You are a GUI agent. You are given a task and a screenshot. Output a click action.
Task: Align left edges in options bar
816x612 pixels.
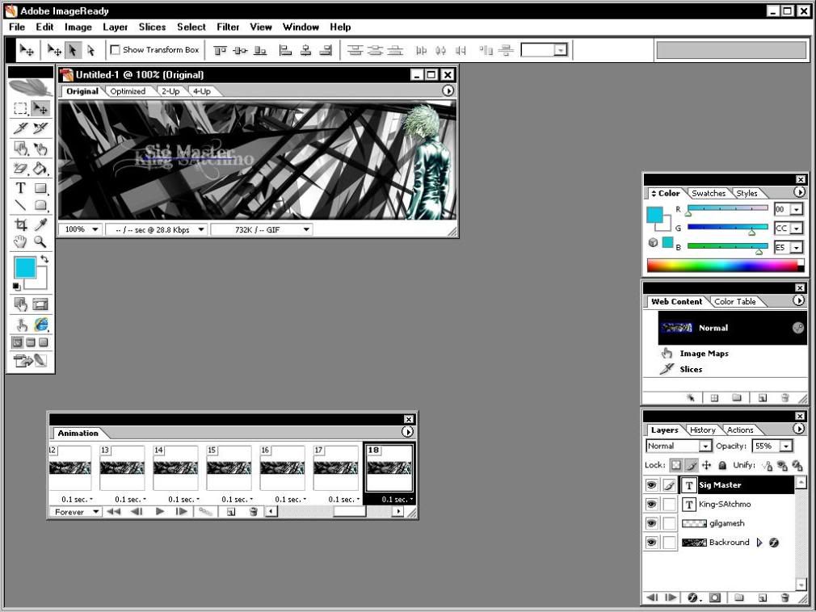[x=285, y=50]
